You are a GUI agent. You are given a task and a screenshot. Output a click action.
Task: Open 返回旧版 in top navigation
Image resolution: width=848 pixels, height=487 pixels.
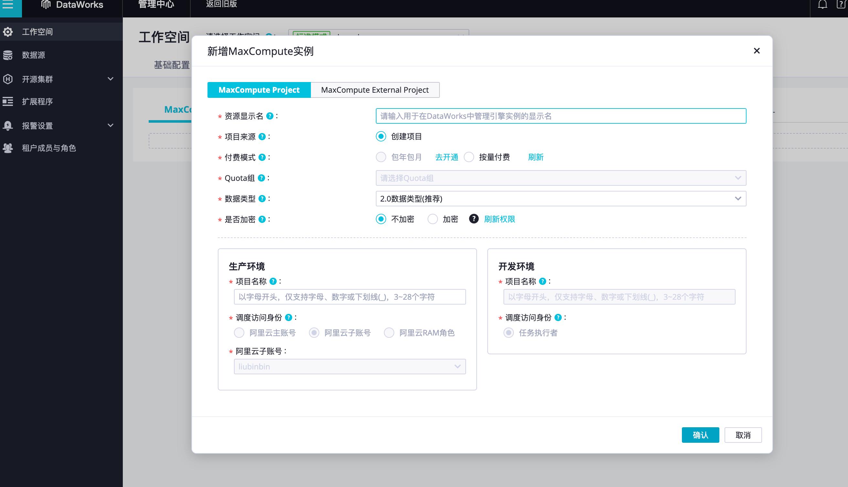(x=221, y=5)
